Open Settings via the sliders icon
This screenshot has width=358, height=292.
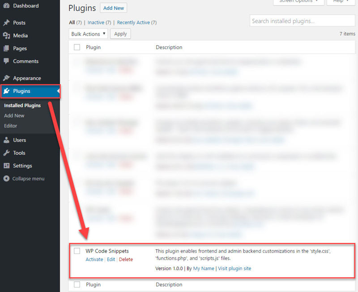click(x=8, y=166)
